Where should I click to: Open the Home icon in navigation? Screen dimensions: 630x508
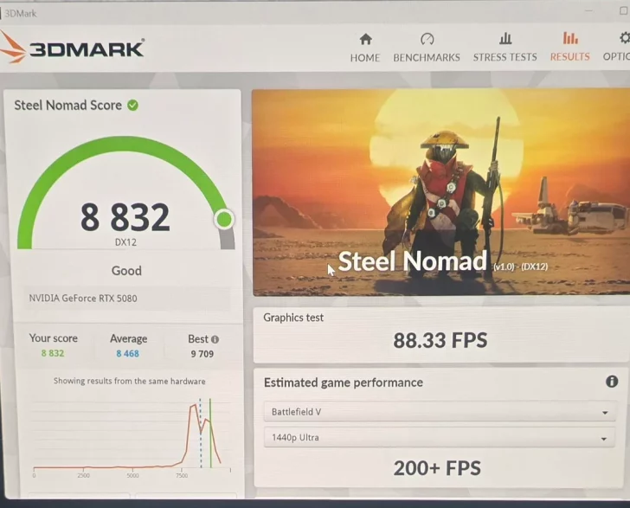point(365,39)
